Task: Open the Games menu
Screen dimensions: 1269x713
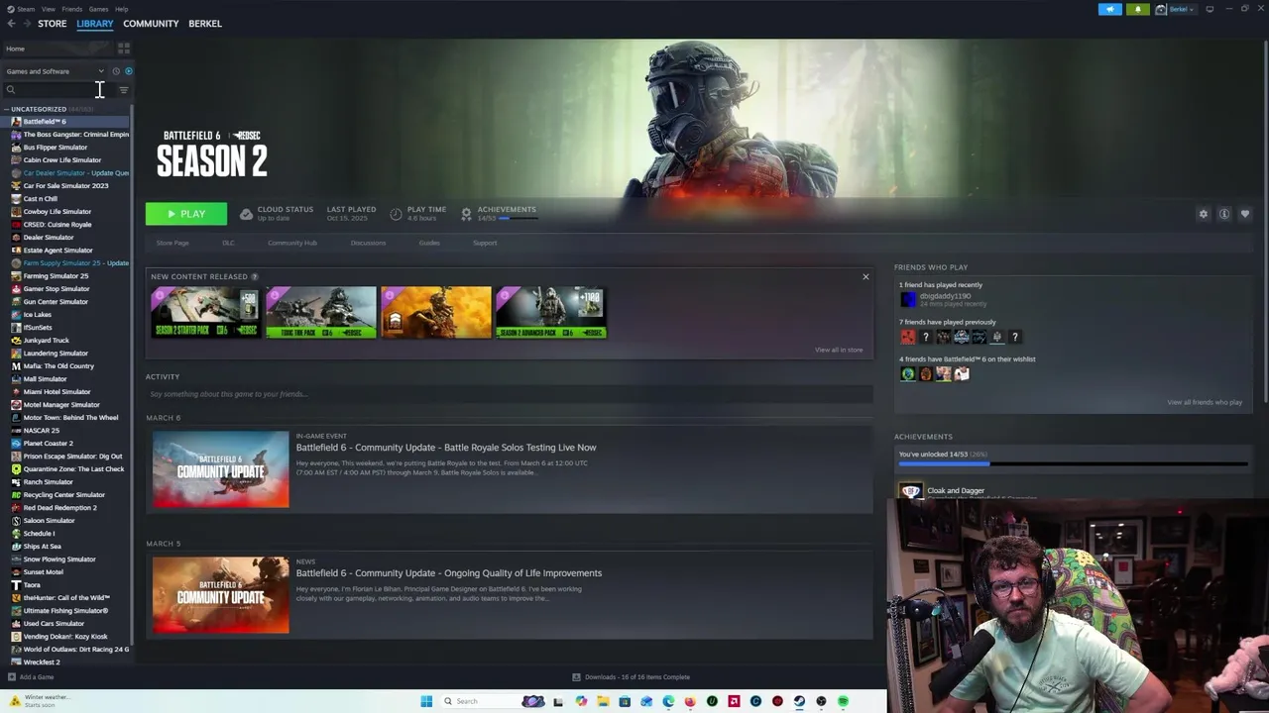Action: pos(98,9)
